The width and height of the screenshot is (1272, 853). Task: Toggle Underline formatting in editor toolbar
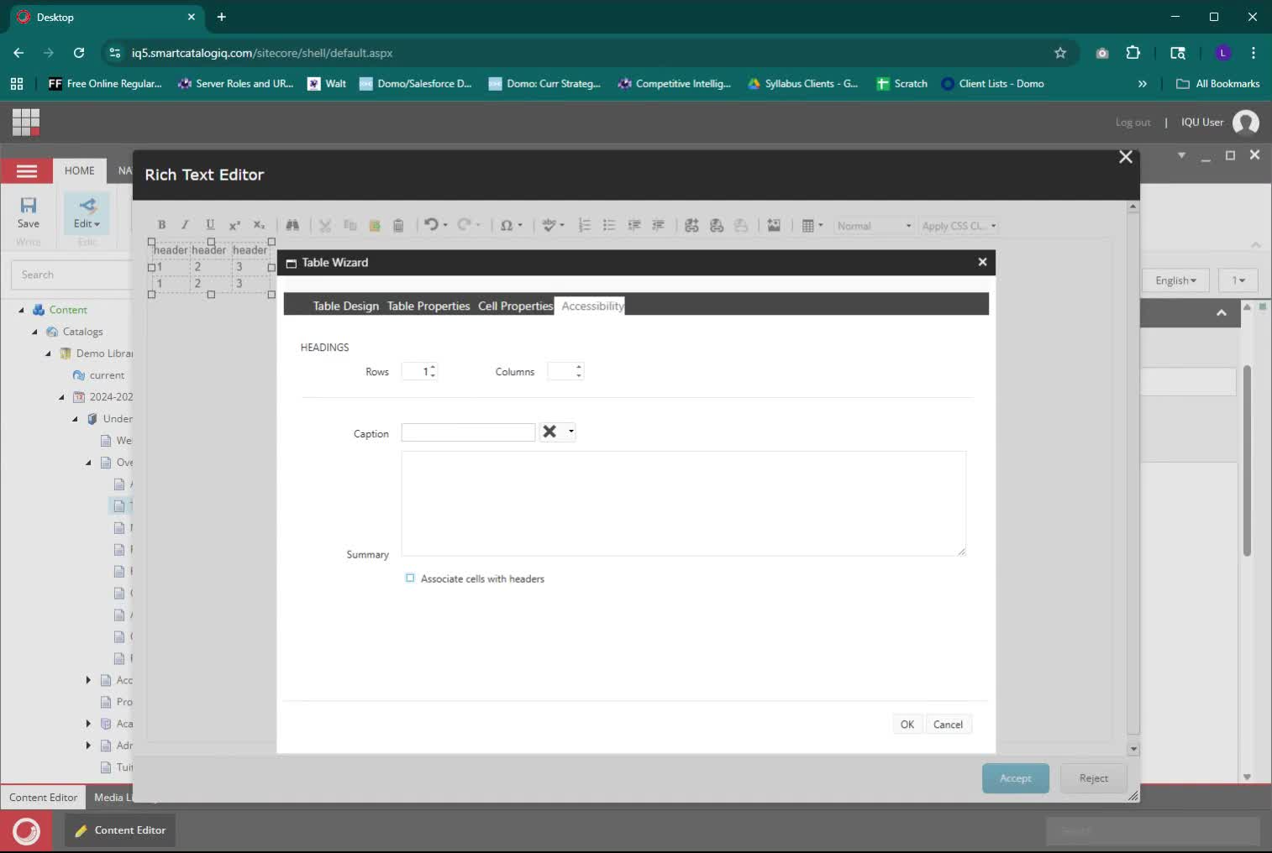coord(210,225)
